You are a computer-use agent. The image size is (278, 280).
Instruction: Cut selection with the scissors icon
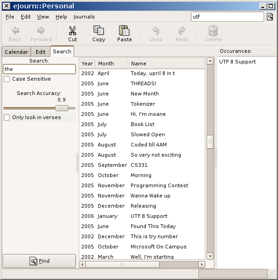[x=72, y=30]
